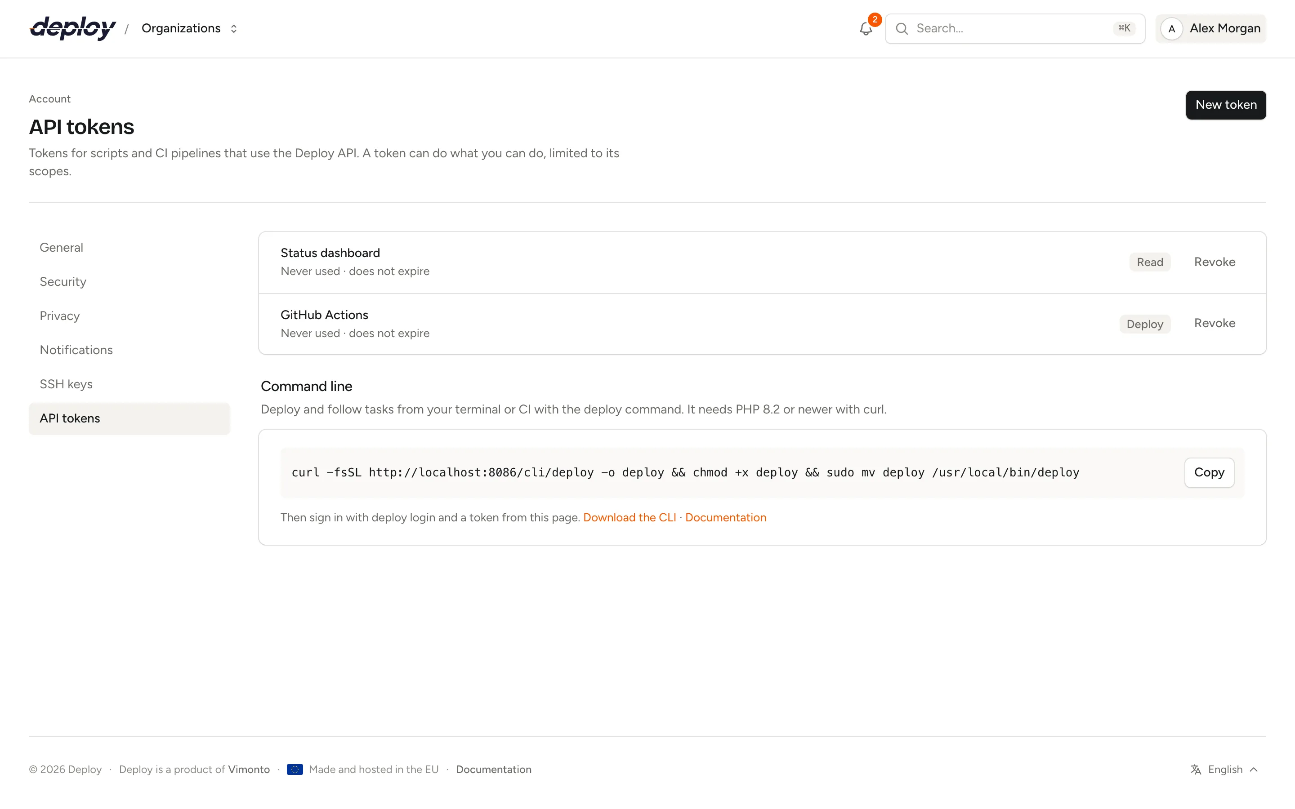Open the orange Documentation link

tap(726, 517)
